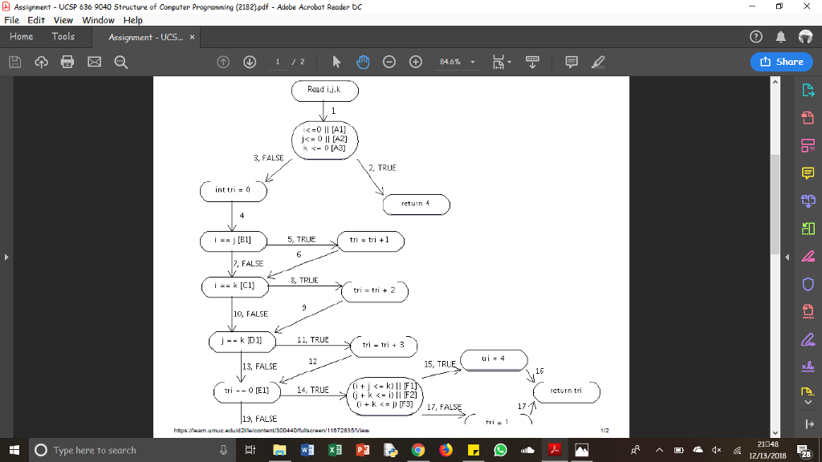
Task: Save the PDF document
Action: (x=14, y=61)
